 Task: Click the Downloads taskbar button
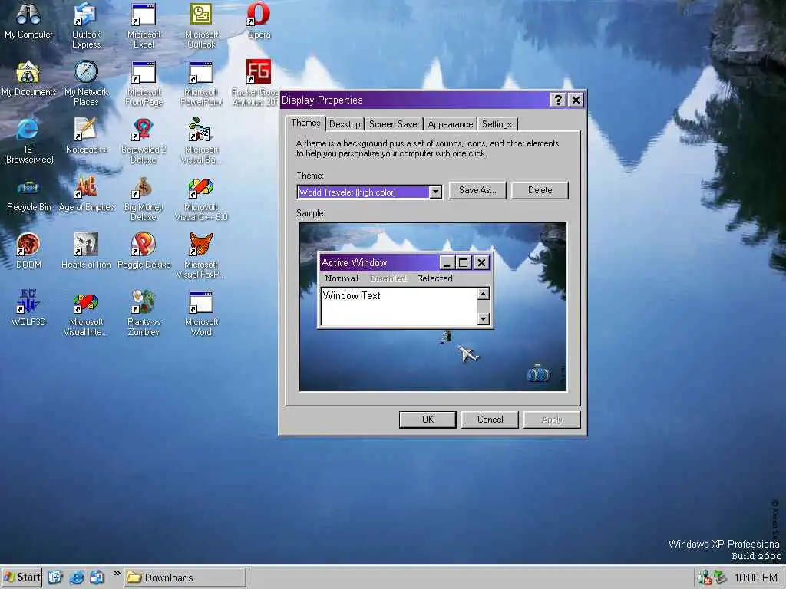185,577
